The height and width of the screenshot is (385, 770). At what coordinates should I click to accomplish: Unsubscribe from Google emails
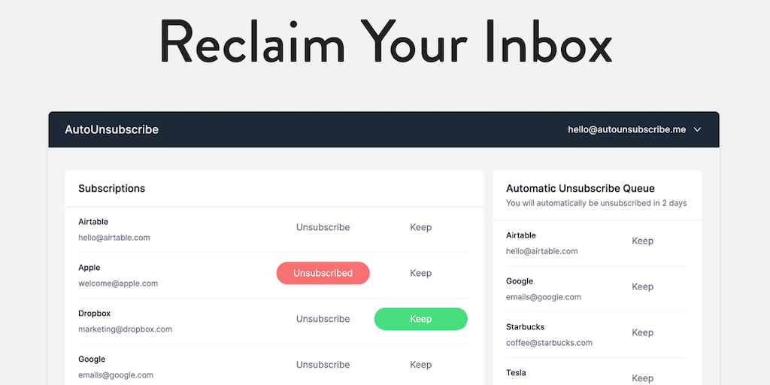tap(323, 365)
